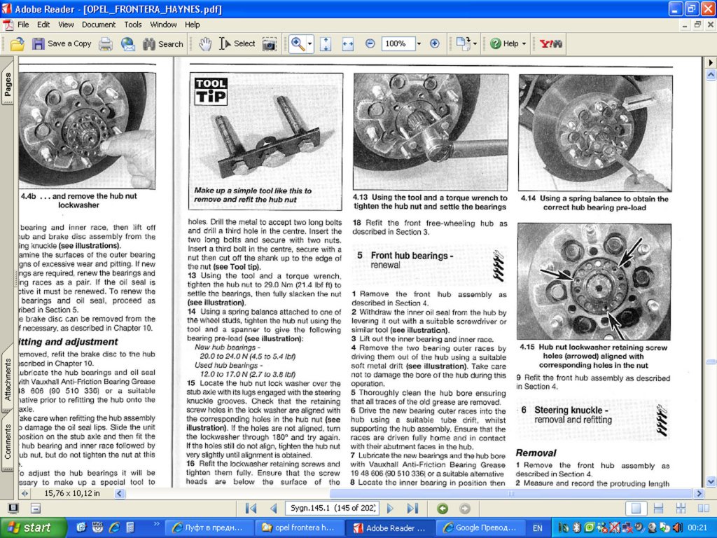The image size is (717, 538).
Task: Expand the zoom tool dropdown arrow
Action: pyautogui.click(x=309, y=44)
